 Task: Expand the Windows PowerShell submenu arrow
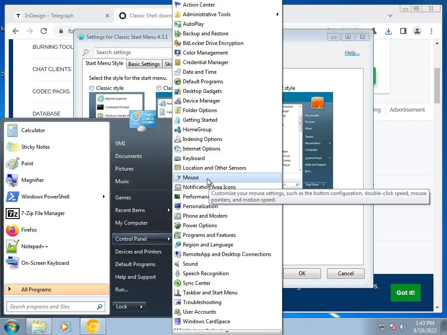[104, 197]
